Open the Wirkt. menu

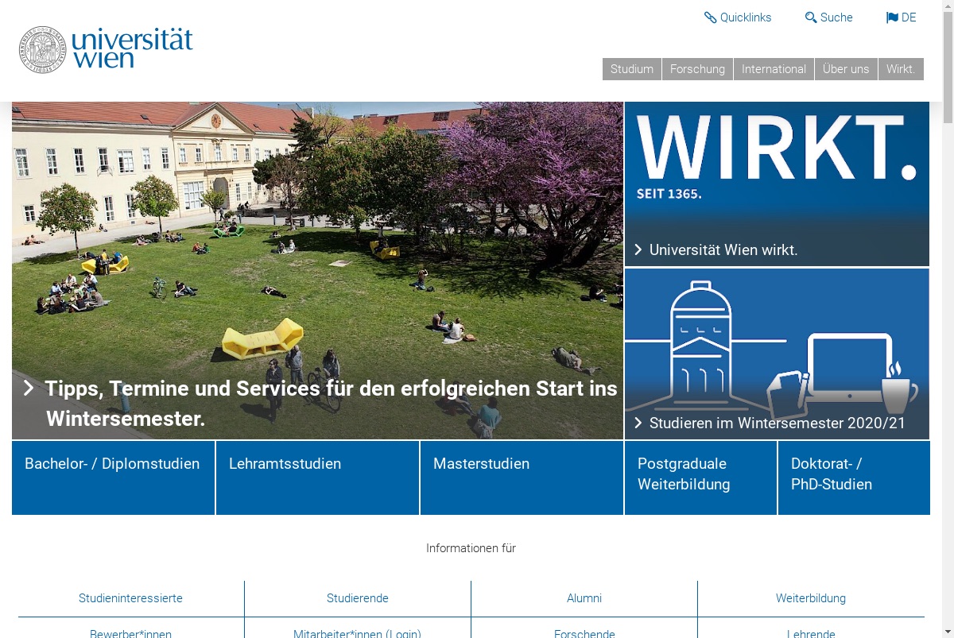[901, 69]
